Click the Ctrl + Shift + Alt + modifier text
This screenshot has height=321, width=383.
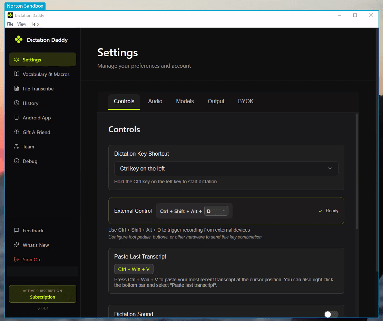[x=181, y=211]
